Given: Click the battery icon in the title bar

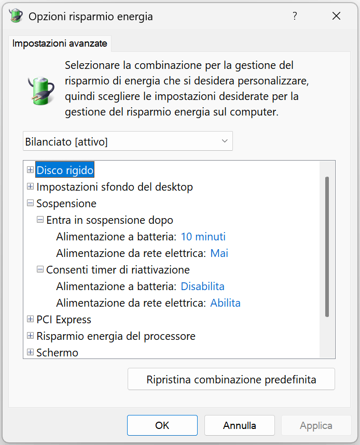Looking at the screenshot, I should (x=16, y=16).
